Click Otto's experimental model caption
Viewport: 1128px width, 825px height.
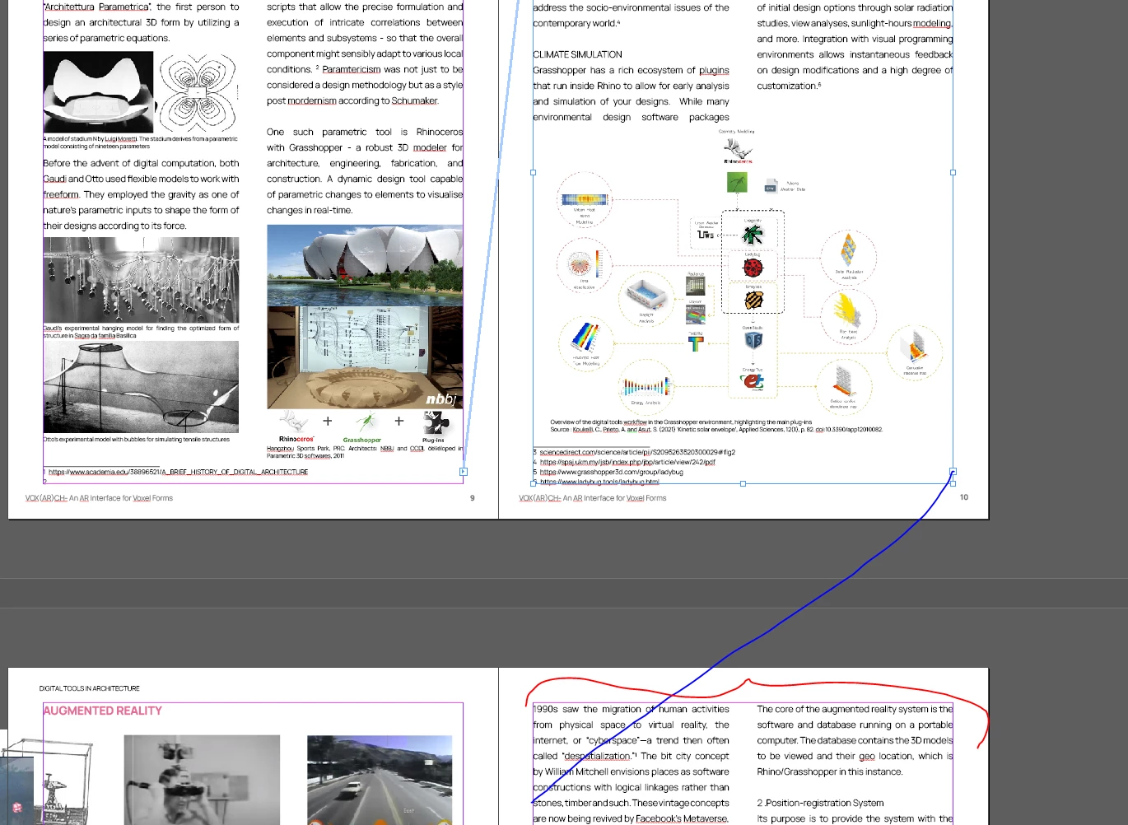point(137,440)
